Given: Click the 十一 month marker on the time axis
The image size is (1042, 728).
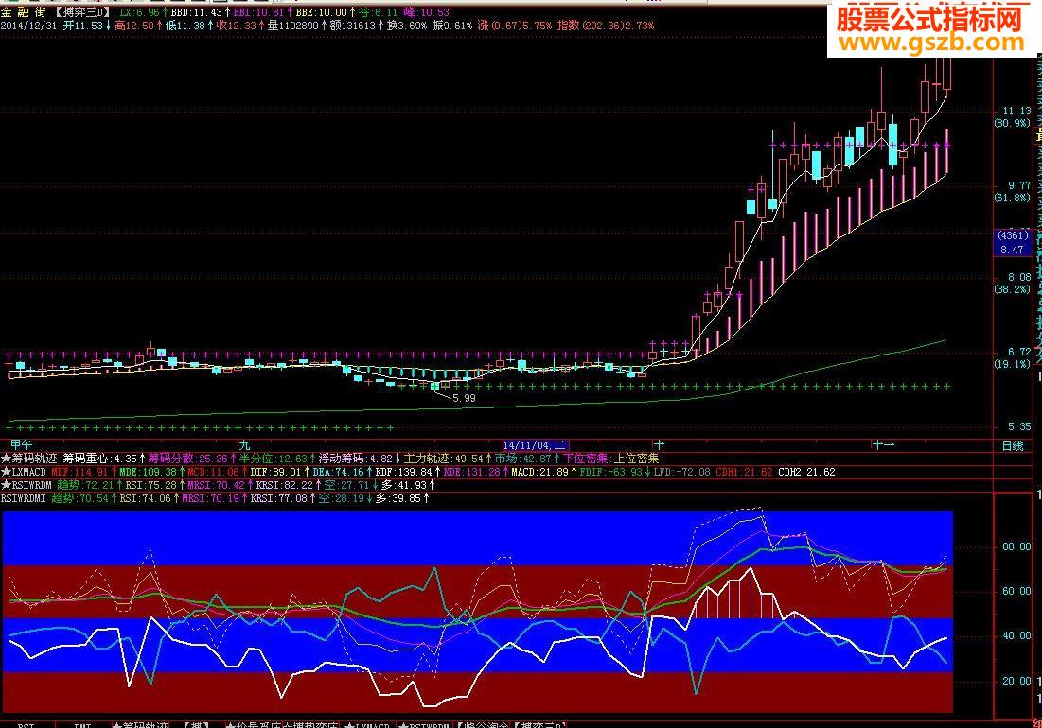Looking at the screenshot, I should point(884,445).
